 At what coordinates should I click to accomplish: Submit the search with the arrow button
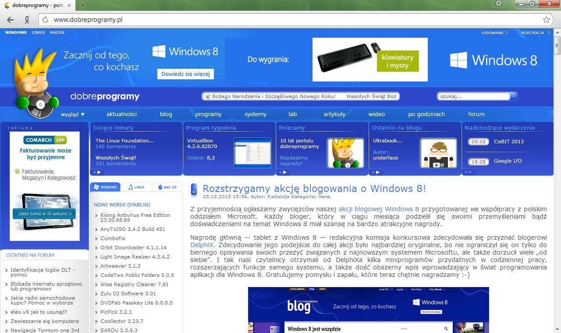pos(514,96)
